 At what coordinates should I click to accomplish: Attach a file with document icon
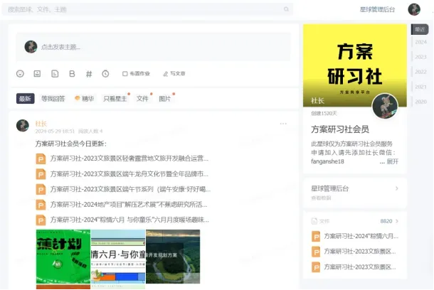55,73
